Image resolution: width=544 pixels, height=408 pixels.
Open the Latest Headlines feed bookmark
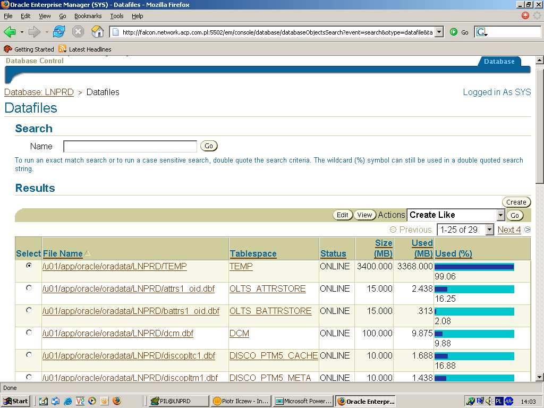point(85,49)
